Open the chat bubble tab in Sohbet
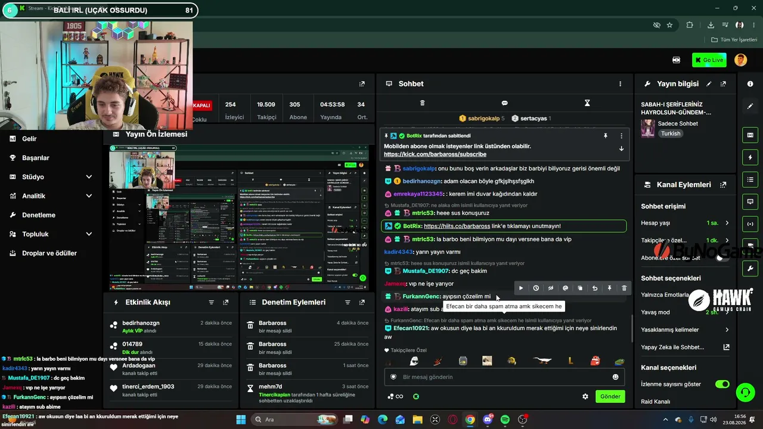Screen dimensions: 763x429 tap(505, 103)
